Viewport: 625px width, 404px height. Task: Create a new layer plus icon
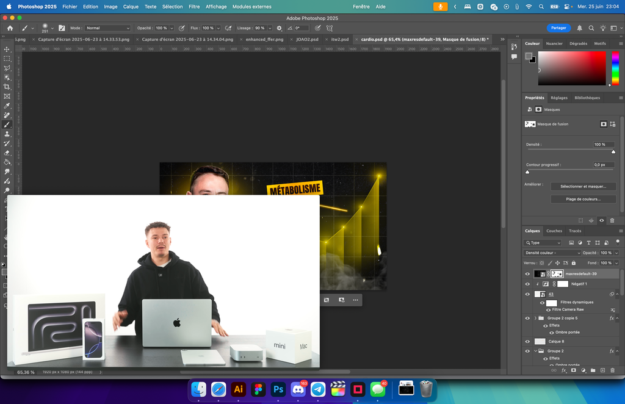coord(602,370)
